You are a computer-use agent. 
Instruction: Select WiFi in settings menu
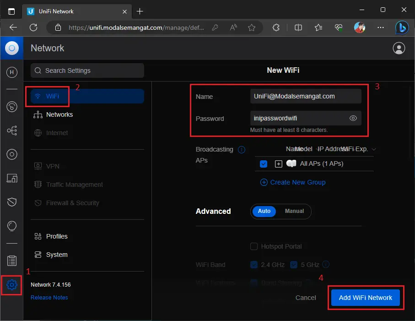pyautogui.click(x=87, y=96)
